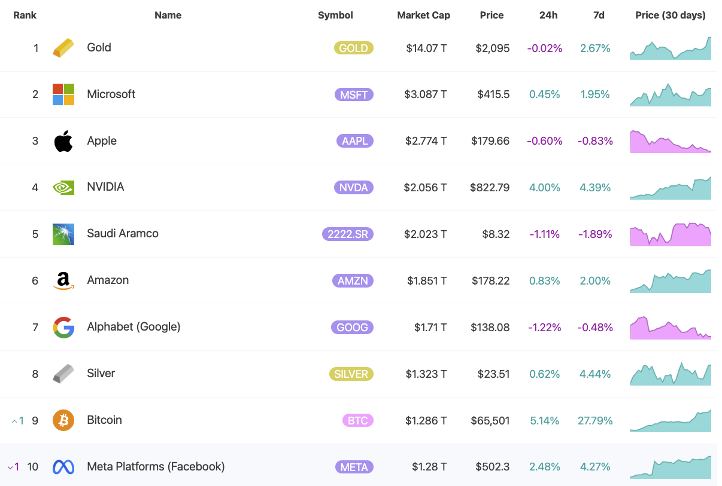Click the Bitcoin logo icon
This screenshot has width=722, height=486.
coord(63,420)
